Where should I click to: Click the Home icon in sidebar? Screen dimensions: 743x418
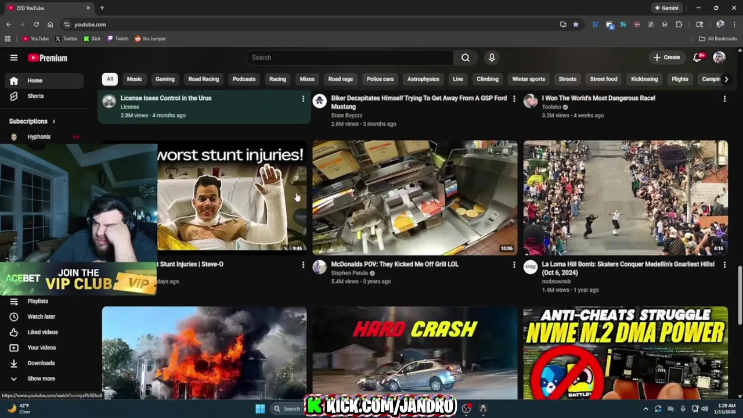tap(14, 81)
